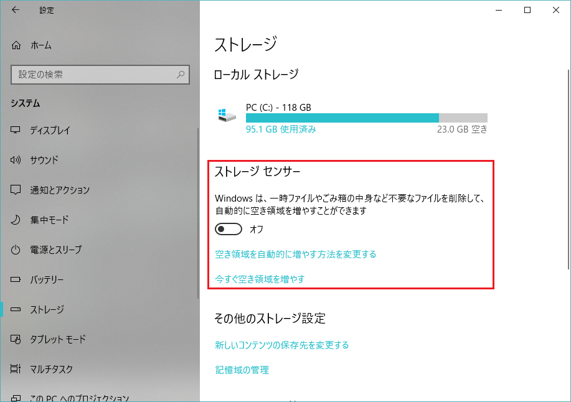
Task: Click 空き領域を自動的に増やす方法を変更する link
Action: point(295,254)
